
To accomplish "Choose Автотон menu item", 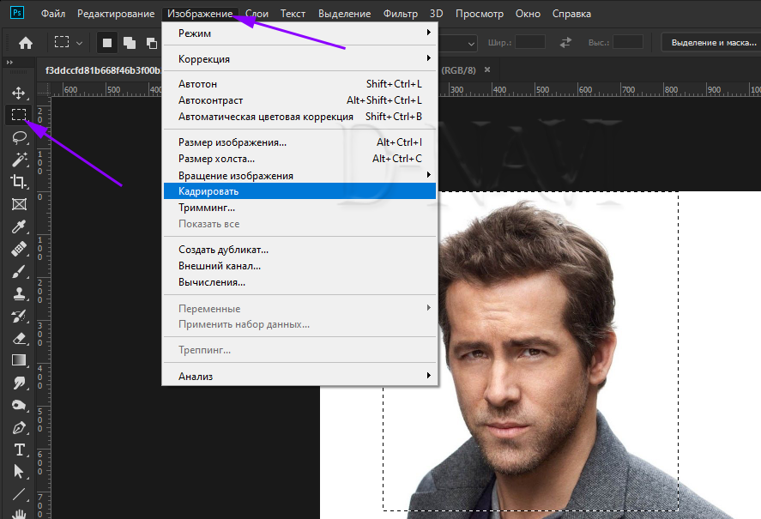I will pos(300,84).
